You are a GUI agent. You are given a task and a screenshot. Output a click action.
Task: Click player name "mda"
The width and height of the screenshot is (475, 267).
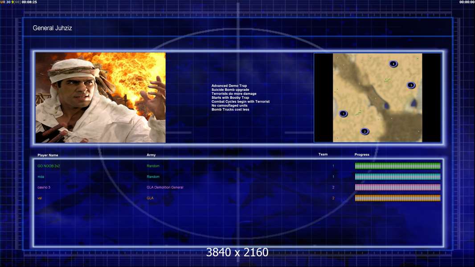coord(41,177)
